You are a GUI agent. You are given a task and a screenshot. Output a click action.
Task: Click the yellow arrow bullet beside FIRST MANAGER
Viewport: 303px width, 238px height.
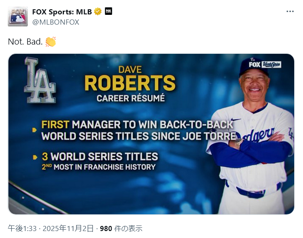point(35,130)
